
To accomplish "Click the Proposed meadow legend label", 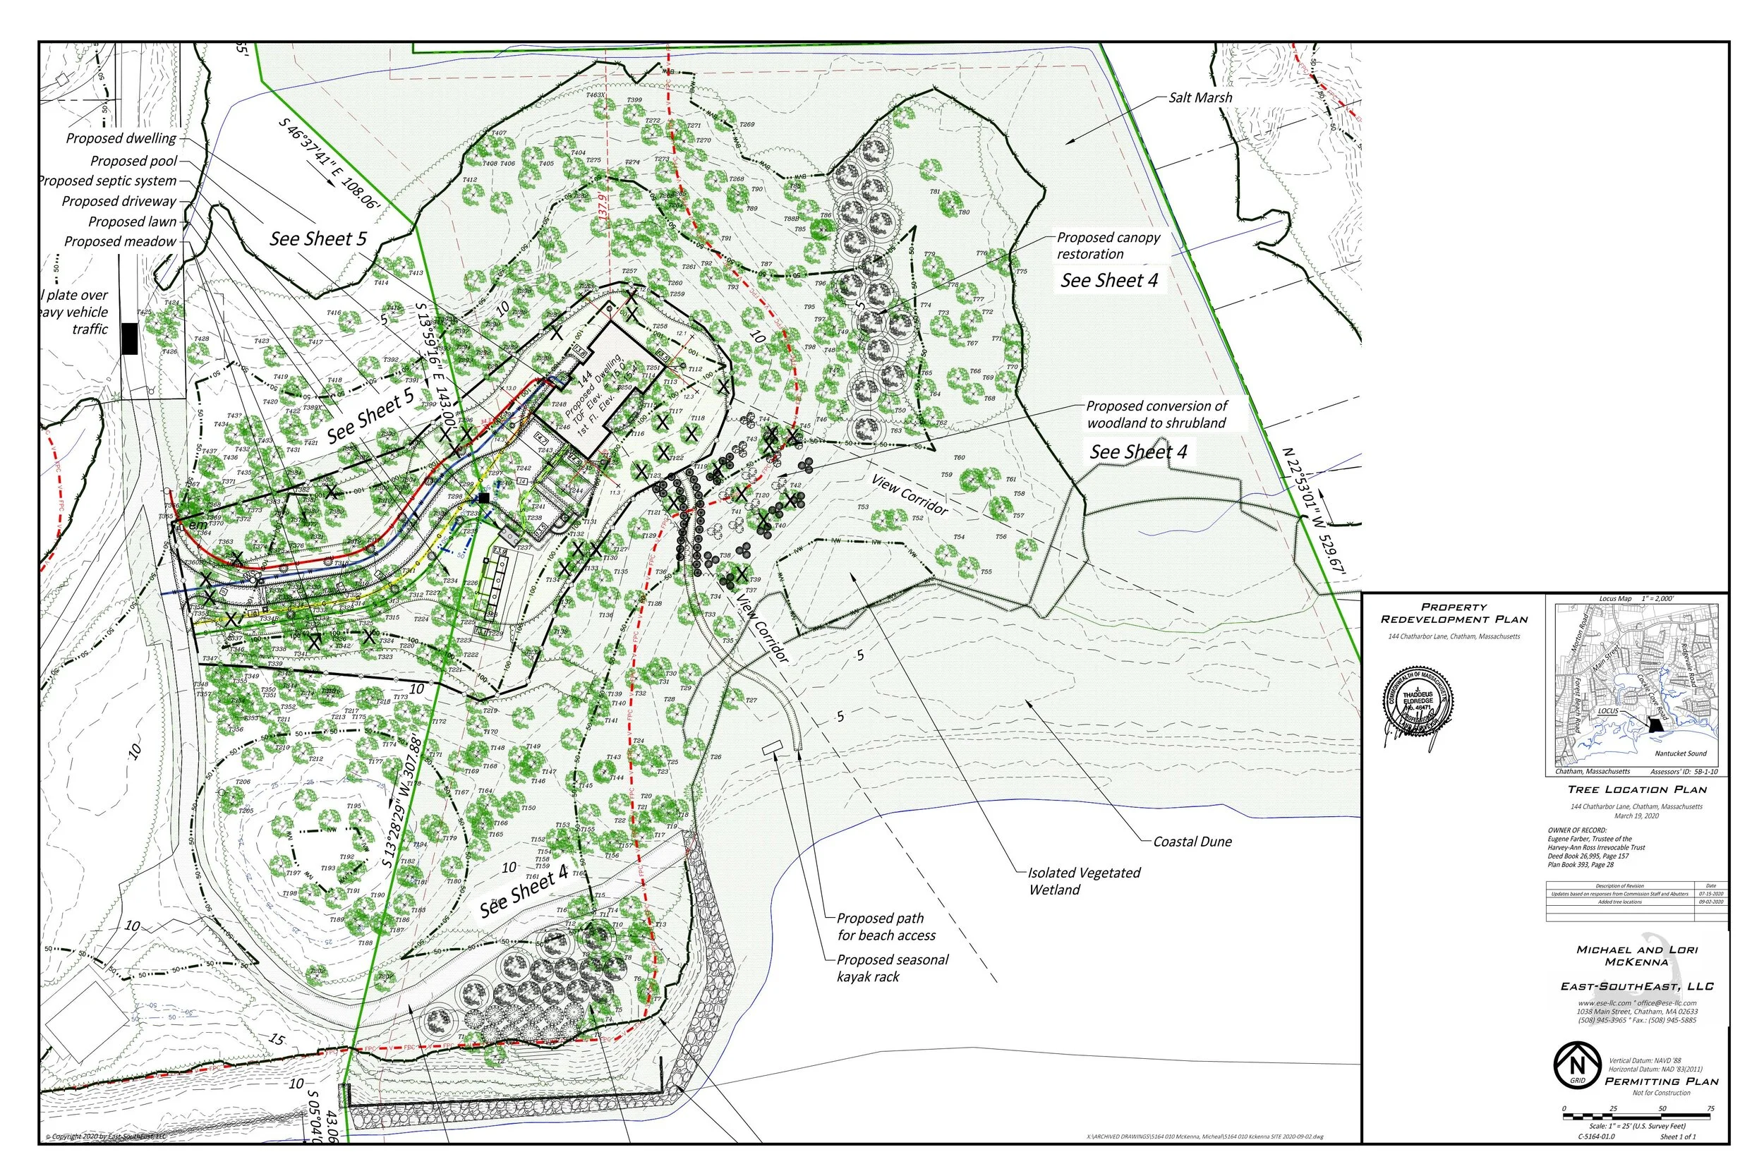I will click(120, 241).
